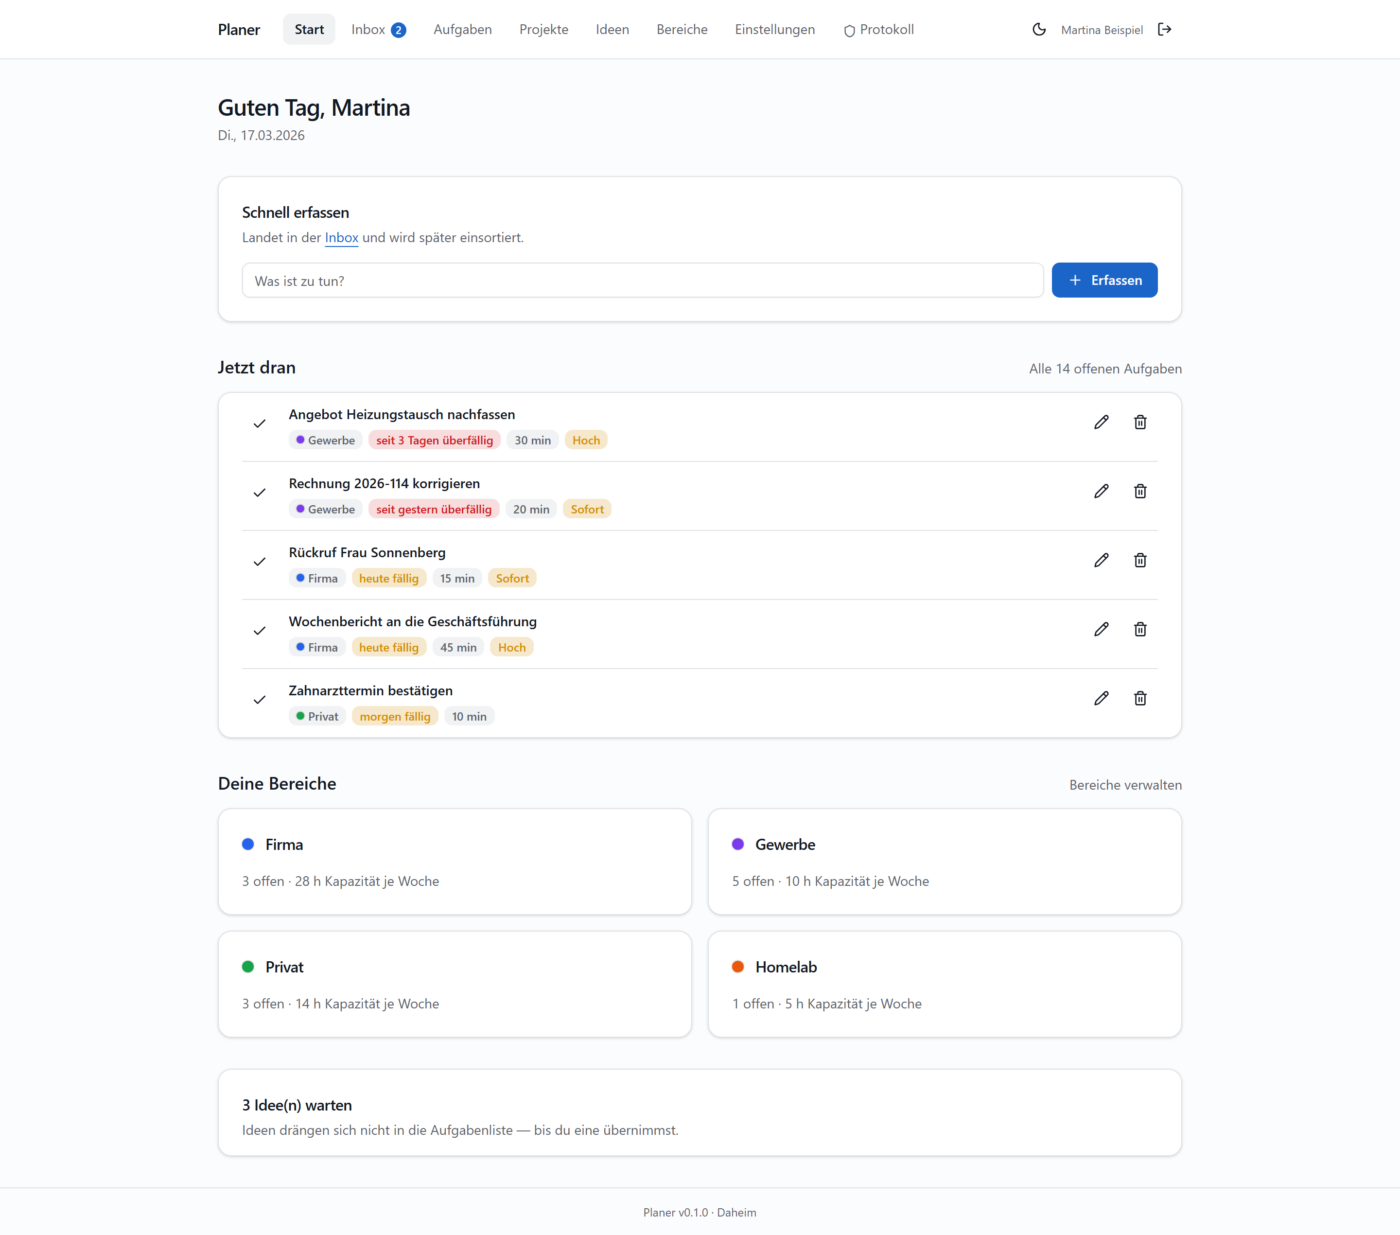Image resolution: width=1400 pixels, height=1235 pixels.
Task: Focus the 'Was ist zu tun?' input field
Action: [643, 281]
